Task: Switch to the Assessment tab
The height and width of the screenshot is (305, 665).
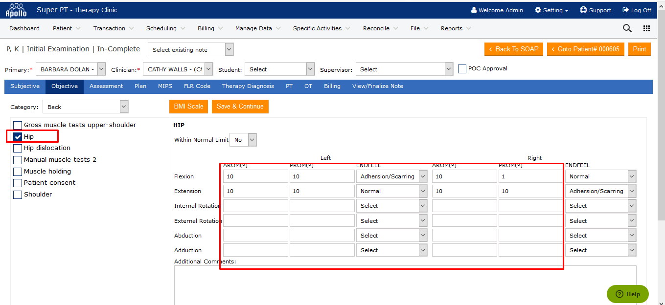Action: (106, 86)
